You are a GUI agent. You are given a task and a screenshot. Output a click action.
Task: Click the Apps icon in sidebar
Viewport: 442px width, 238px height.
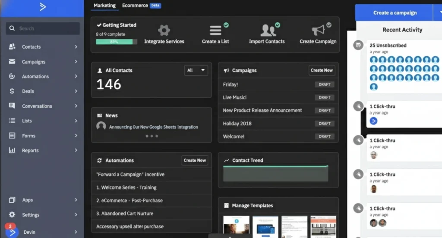point(12,200)
